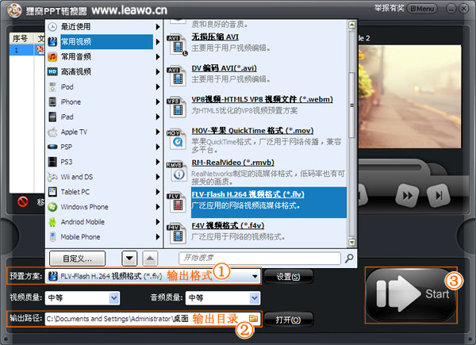This screenshot has width=476, height=345.
Task: Click the magnifier search icon
Action: tap(349, 259)
